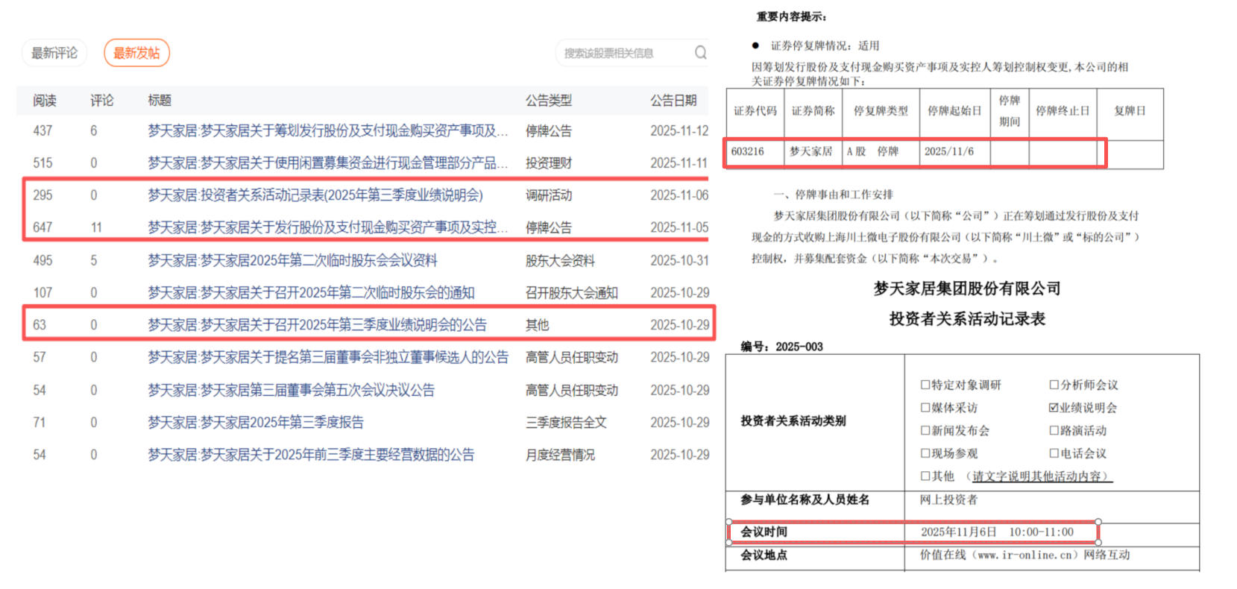The height and width of the screenshot is (589, 1237).
Task: Tick the 电话会议 checkbox
Action: [x=1054, y=453]
